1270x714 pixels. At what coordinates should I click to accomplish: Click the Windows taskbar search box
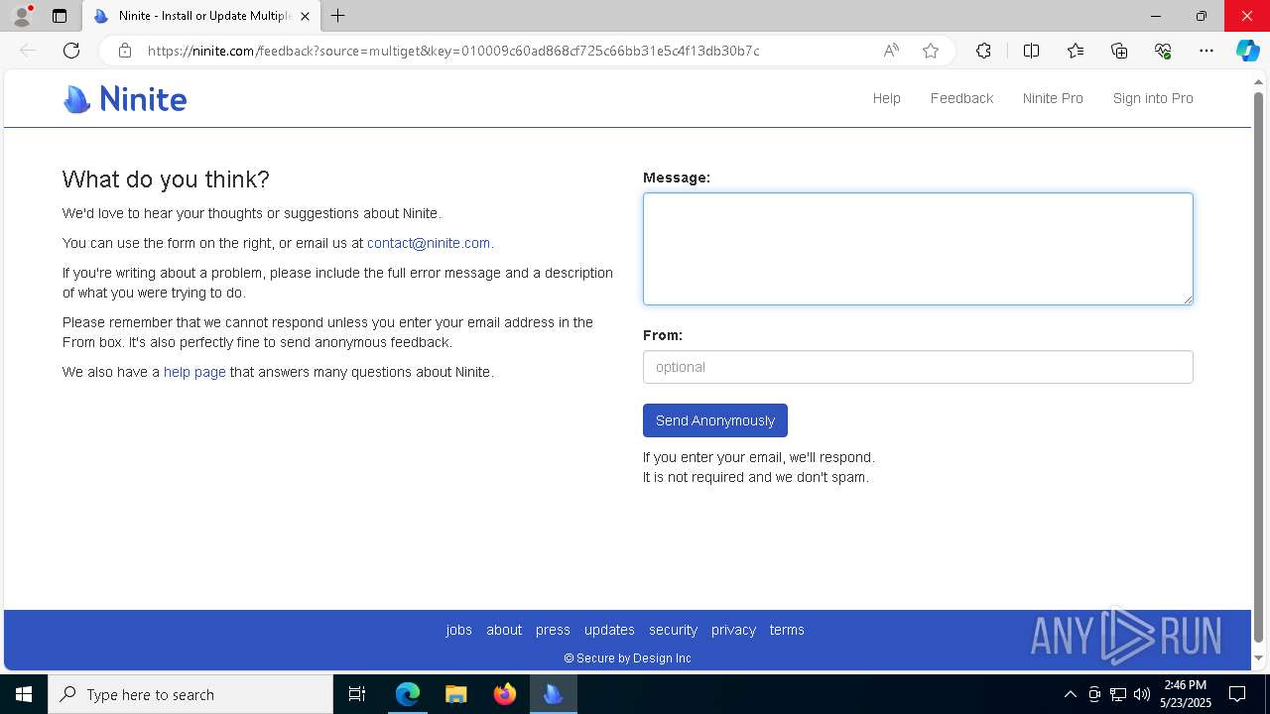(x=190, y=694)
